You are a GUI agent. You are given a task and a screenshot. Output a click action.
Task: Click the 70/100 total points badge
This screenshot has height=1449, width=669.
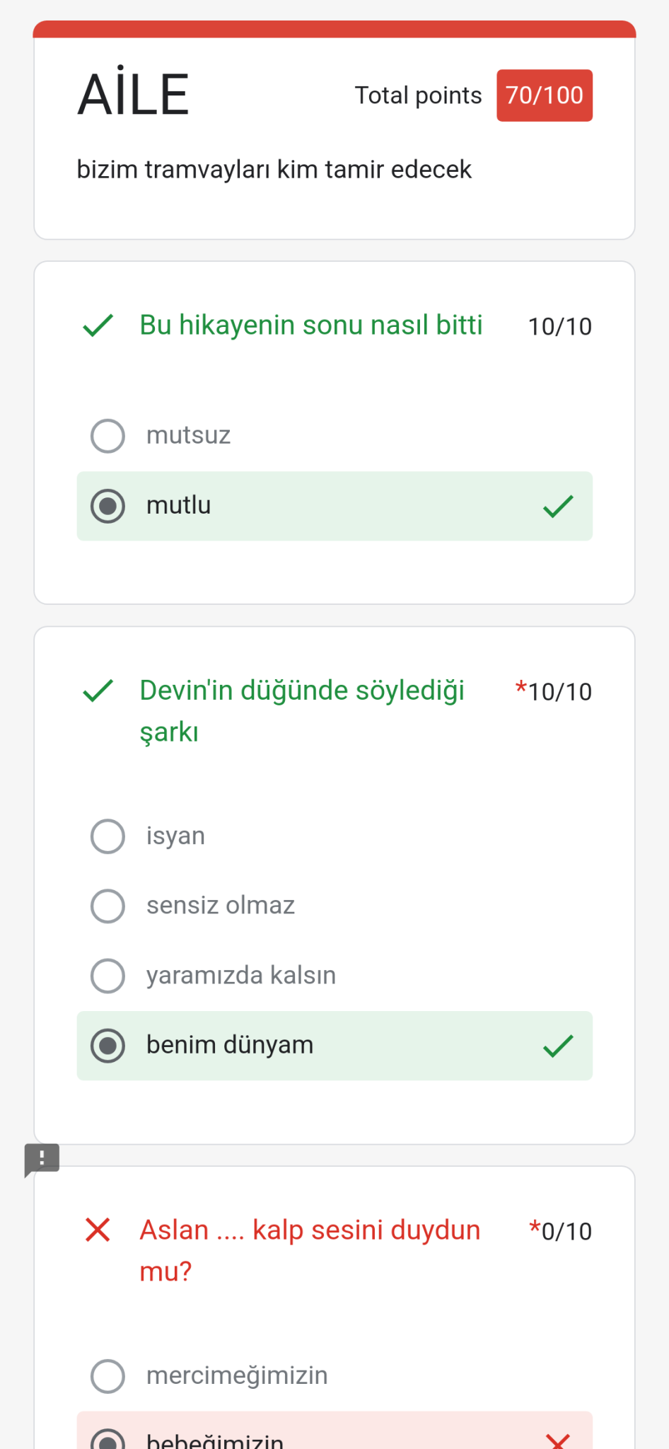point(544,96)
